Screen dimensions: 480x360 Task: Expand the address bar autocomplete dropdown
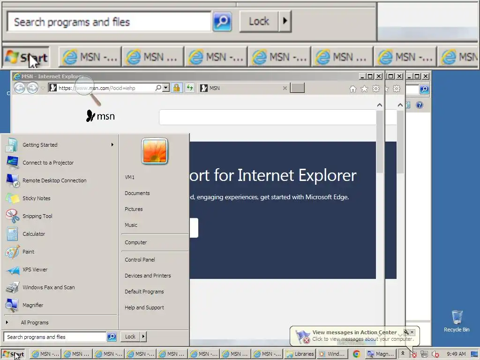[x=165, y=88]
